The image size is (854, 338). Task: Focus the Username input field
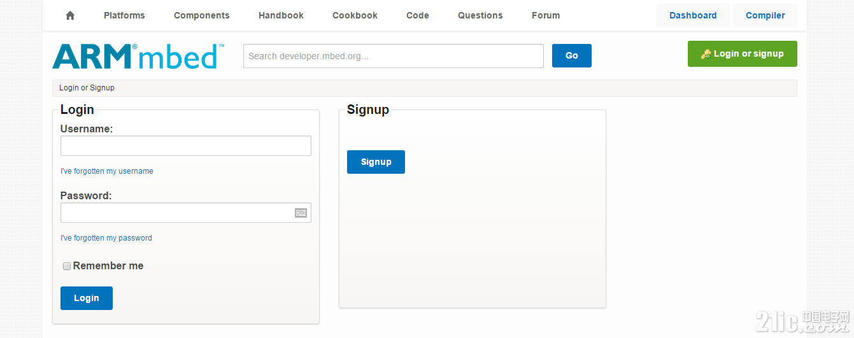coord(186,146)
